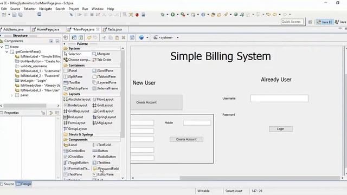
Task: Activate the Selection tool in the palette
Action: click(73, 54)
